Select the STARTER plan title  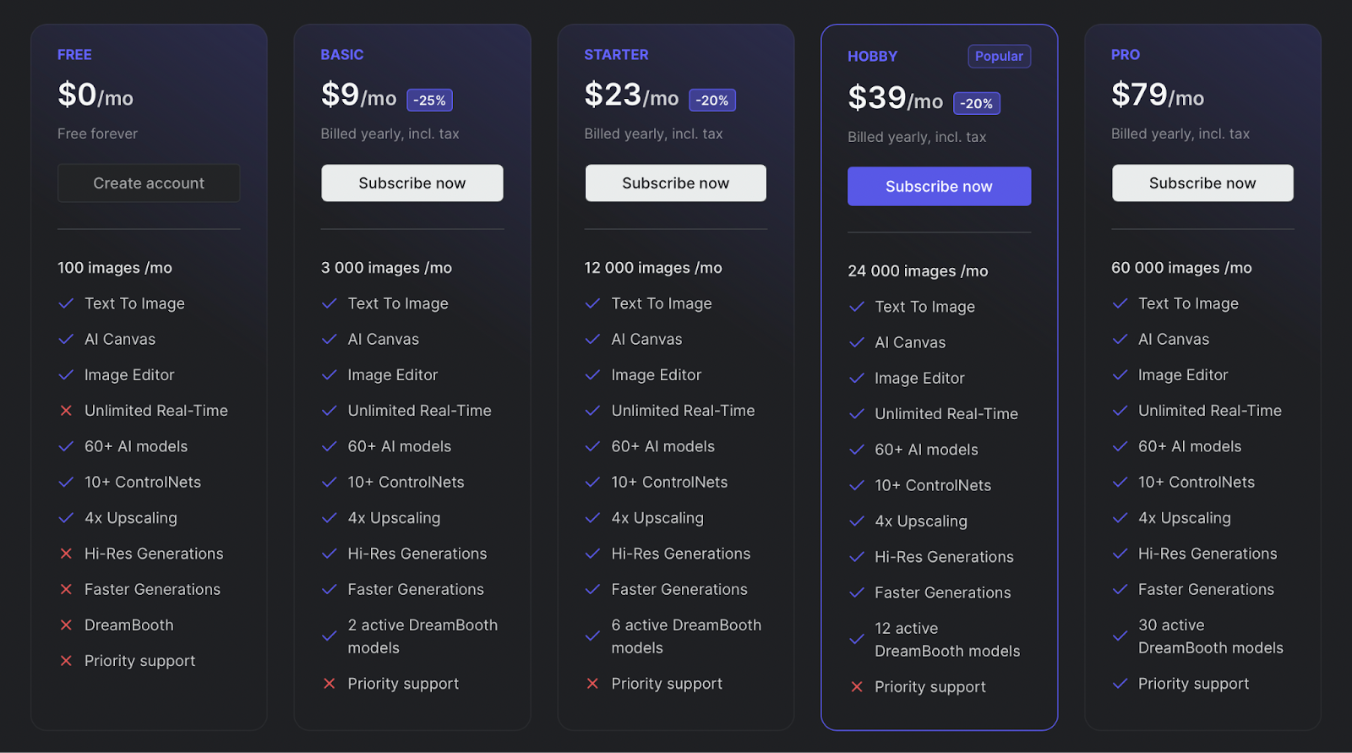click(617, 55)
